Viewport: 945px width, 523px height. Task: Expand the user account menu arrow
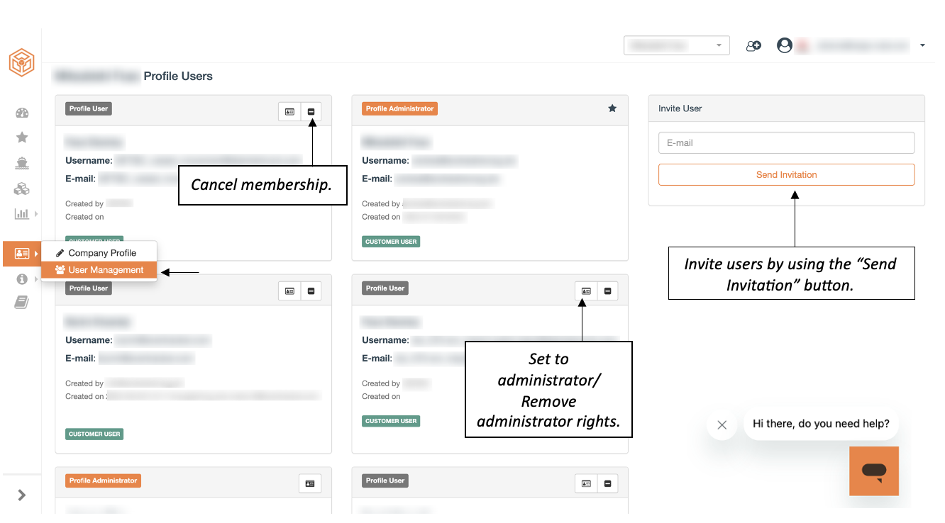click(922, 45)
